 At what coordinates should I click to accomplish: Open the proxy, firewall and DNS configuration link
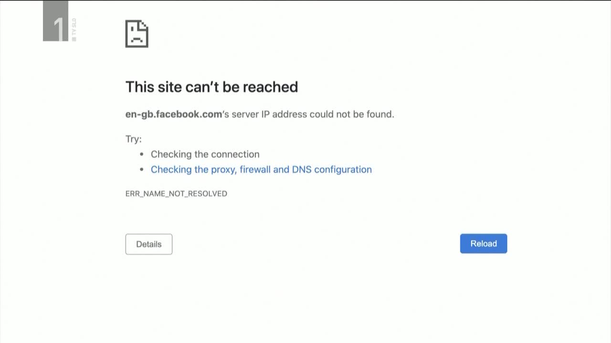click(x=261, y=170)
